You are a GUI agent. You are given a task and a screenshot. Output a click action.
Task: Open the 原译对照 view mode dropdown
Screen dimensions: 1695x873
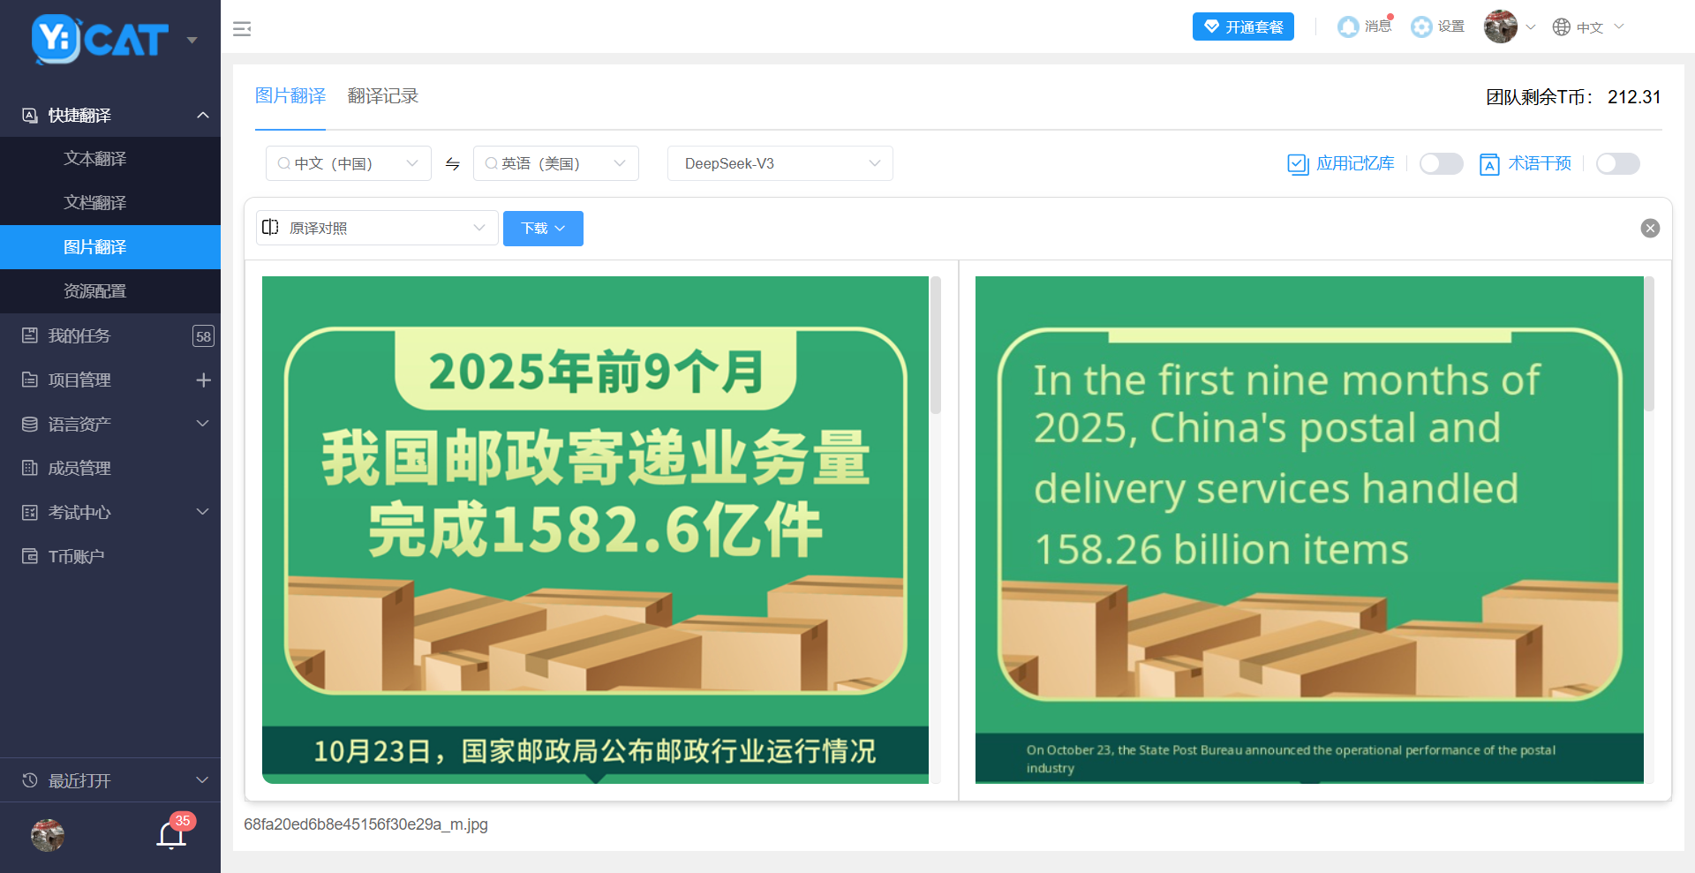pos(377,229)
